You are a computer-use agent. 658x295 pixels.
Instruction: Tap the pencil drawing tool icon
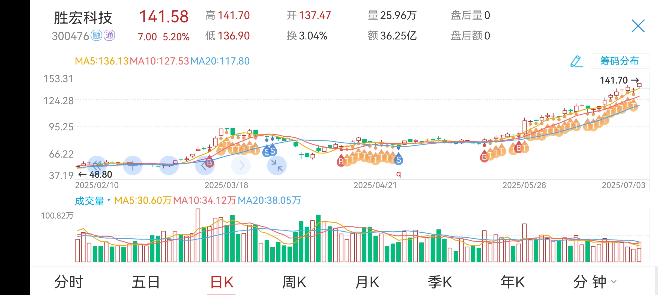click(576, 62)
